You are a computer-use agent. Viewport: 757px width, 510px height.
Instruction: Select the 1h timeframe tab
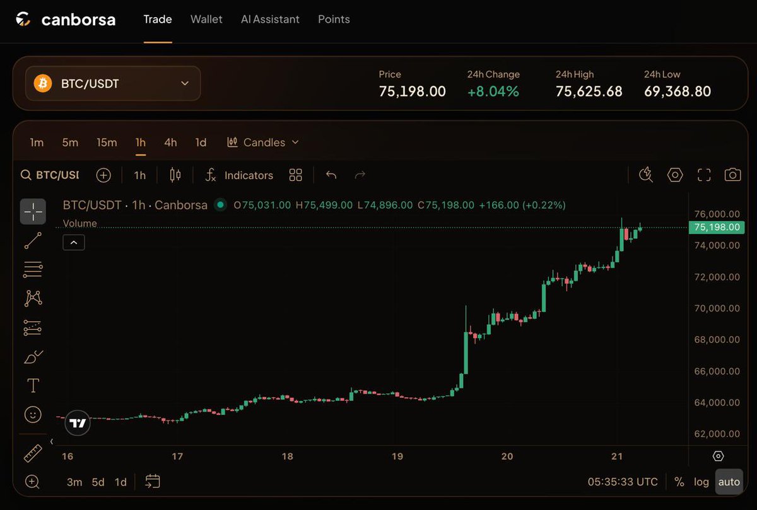[140, 142]
